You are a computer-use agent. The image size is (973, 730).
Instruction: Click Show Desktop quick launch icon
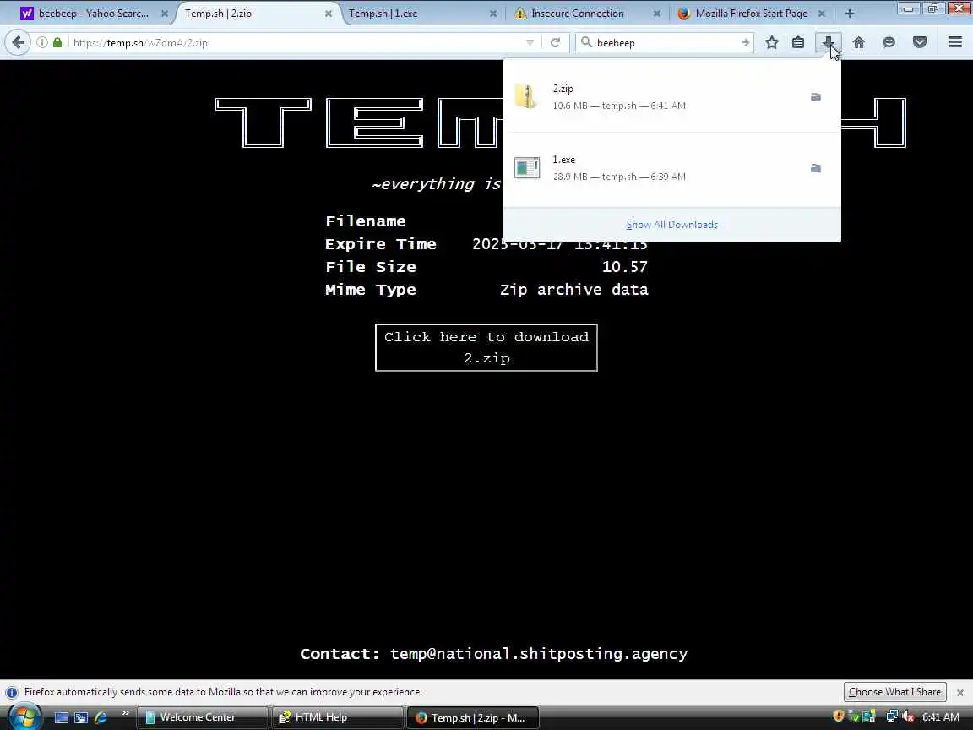pos(62,717)
